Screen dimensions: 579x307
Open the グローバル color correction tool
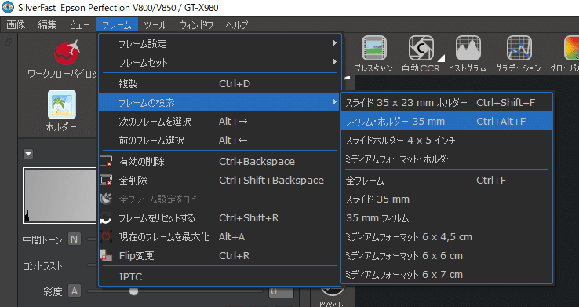click(x=572, y=48)
